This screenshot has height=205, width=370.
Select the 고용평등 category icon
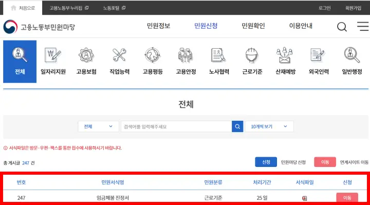pos(153,61)
